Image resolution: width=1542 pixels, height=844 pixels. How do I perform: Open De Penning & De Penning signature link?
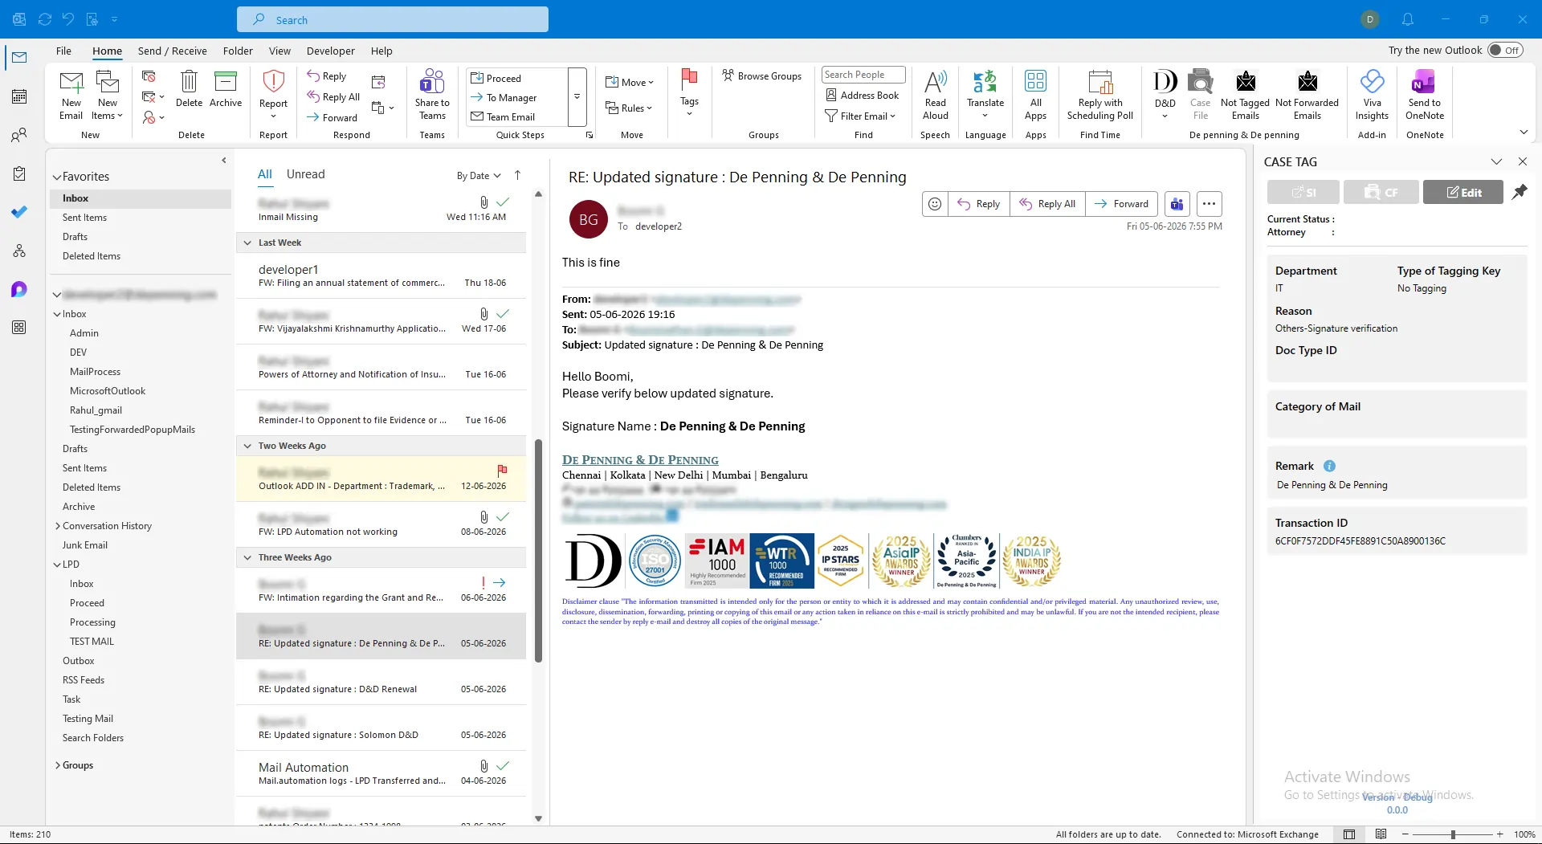tap(640, 460)
